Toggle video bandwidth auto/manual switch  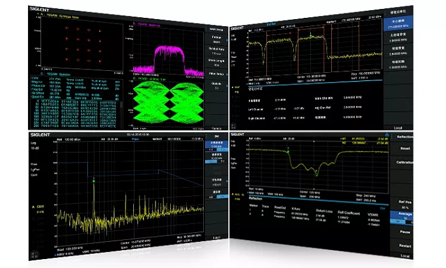coord(217,161)
